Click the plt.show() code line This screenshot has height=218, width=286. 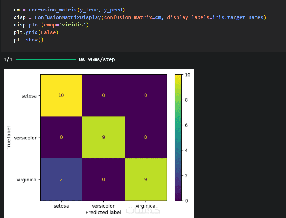28,40
